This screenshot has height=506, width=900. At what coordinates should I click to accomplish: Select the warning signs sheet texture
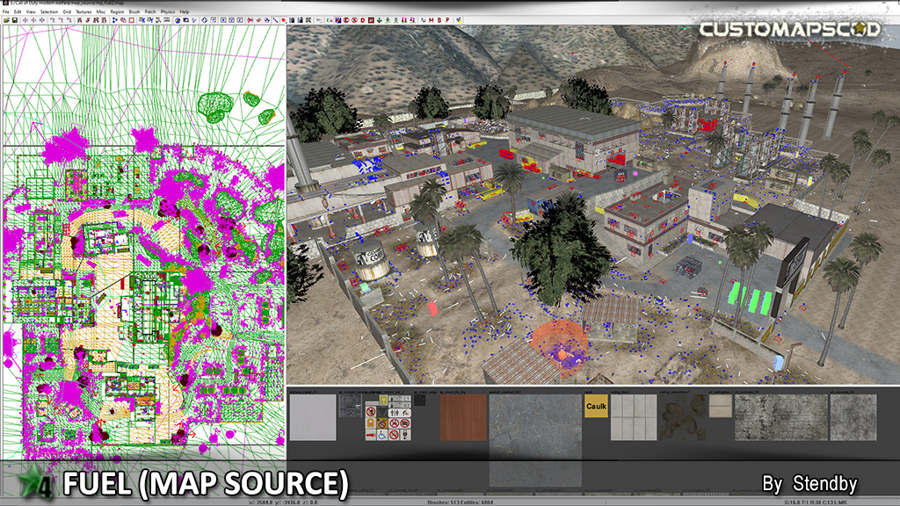tap(388, 417)
